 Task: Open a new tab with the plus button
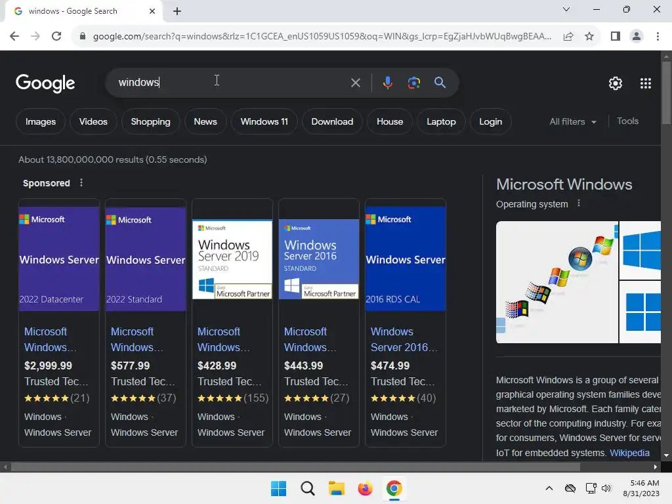coord(177,11)
